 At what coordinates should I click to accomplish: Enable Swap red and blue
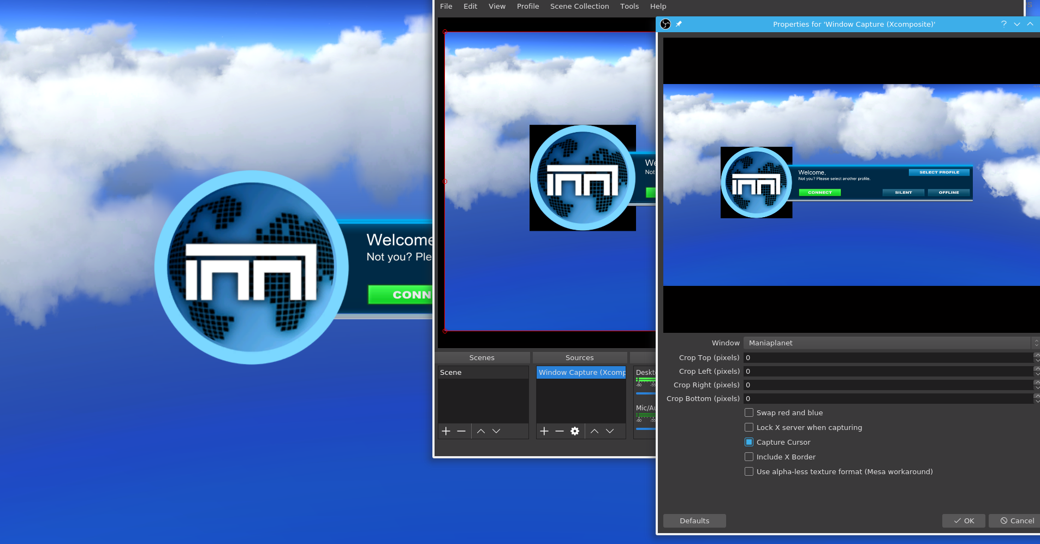click(749, 413)
